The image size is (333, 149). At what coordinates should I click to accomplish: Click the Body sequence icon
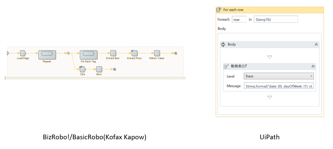pos(223,45)
